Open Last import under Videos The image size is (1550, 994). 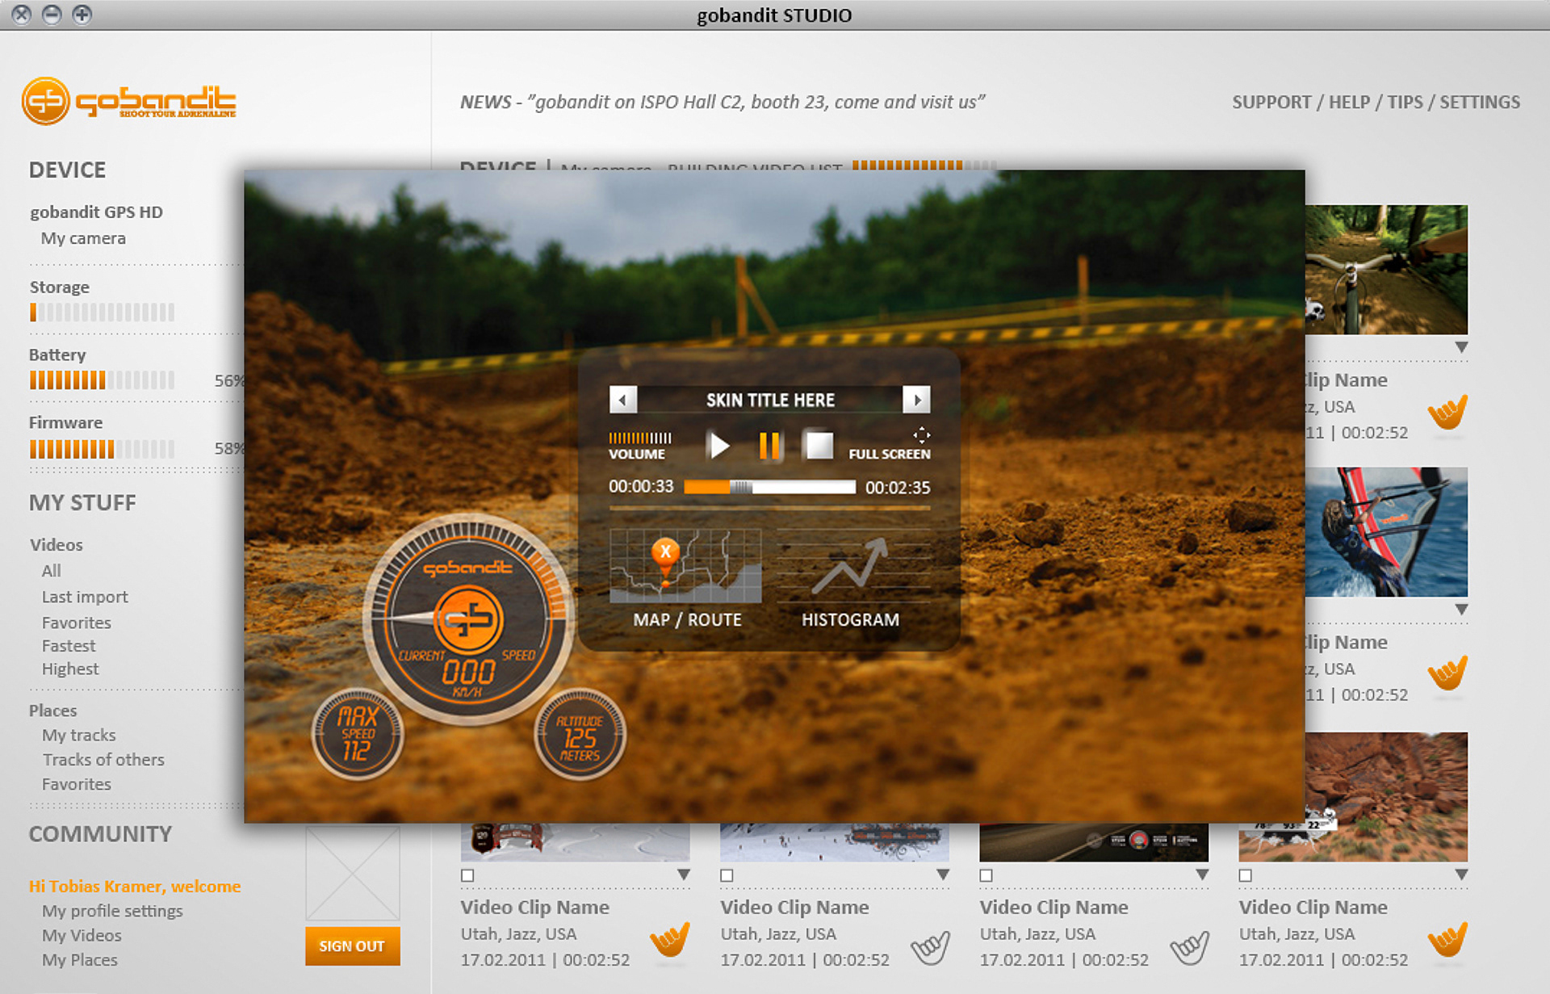click(85, 597)
